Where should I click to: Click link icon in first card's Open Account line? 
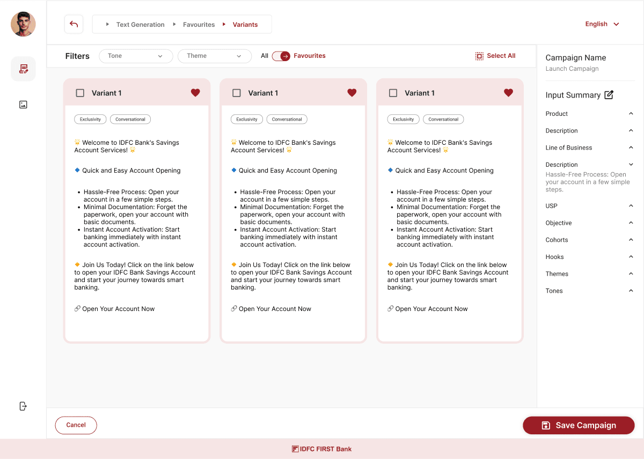click(77, 309)
